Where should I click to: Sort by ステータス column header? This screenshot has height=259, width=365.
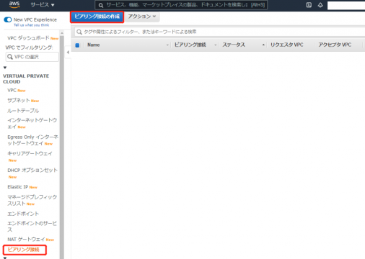pyautogui.click(x=234, y=45)
